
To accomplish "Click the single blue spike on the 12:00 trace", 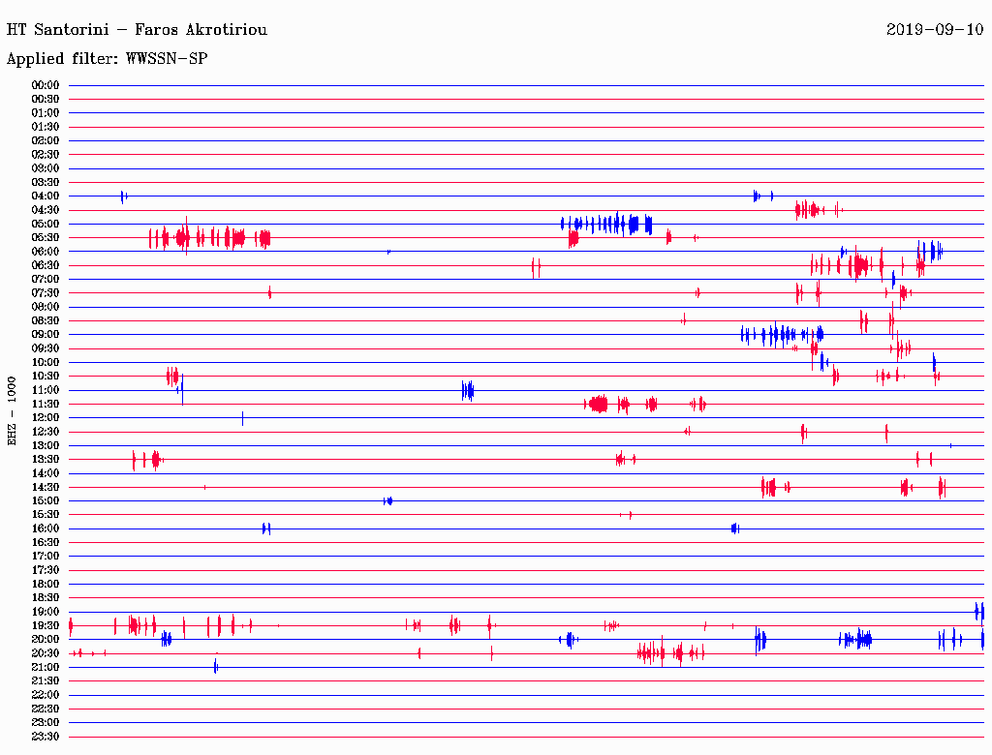I will pyautogui.click(x=242, y=418).
